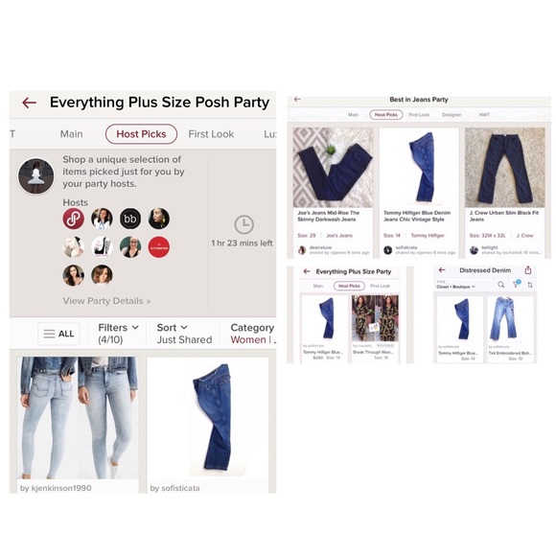Viewport: 556px width, 556px height.
Task: Click the clock icon above time left
Action: pyautogui.click(x=243, y=224)
